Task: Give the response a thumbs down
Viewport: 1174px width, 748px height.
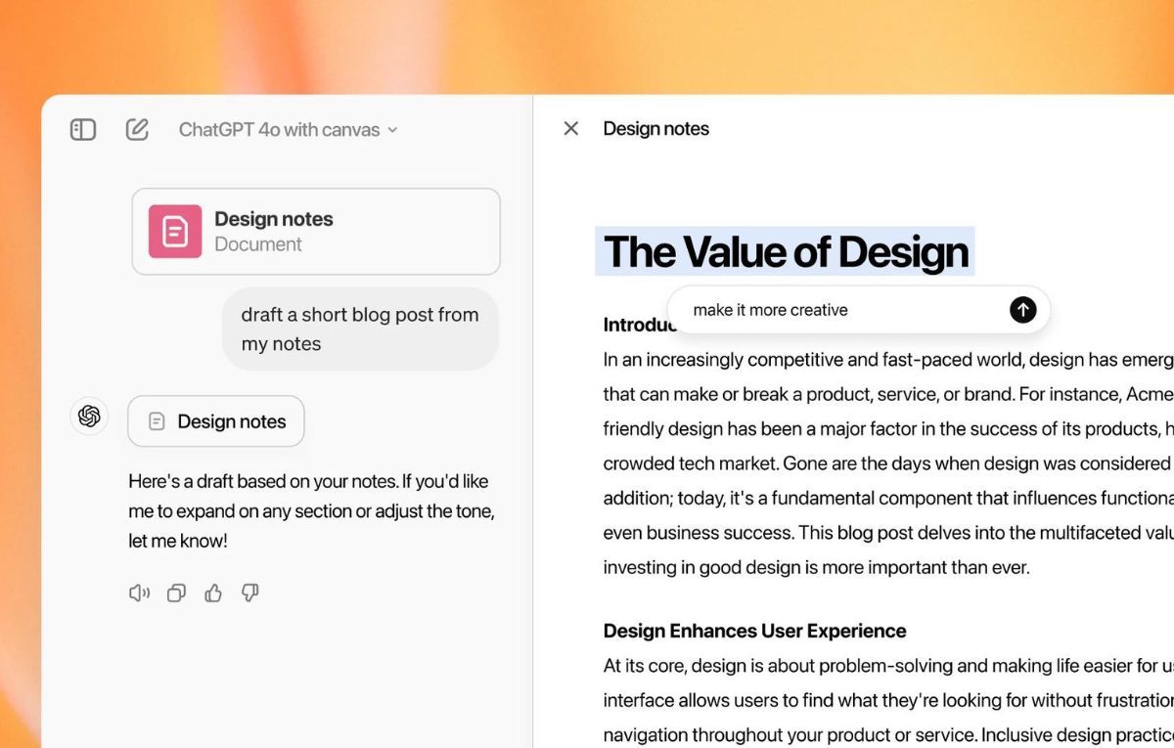Action: 250,593
